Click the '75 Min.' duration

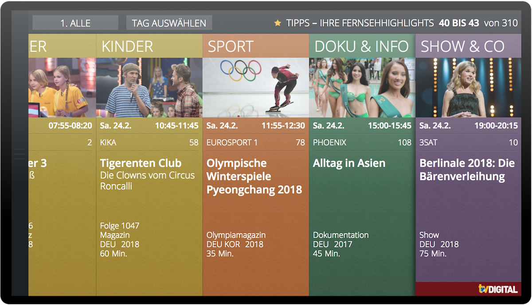click(433, 254)
